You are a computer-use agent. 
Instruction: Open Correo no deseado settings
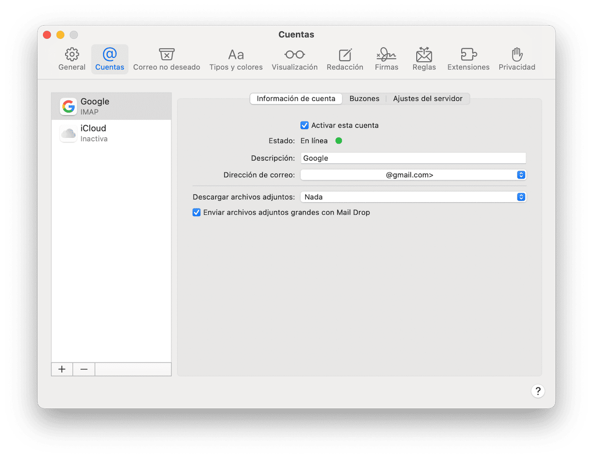[167, 59]
